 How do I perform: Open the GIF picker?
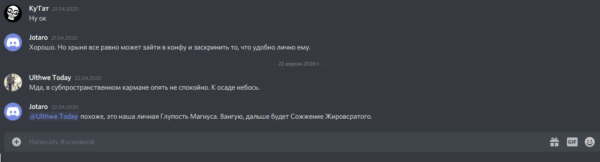click(572, 142)
